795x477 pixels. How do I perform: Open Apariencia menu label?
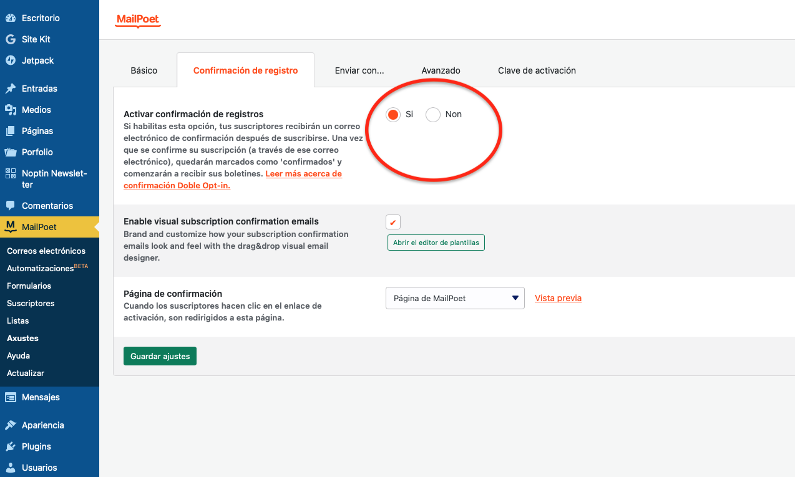point(43,425)
